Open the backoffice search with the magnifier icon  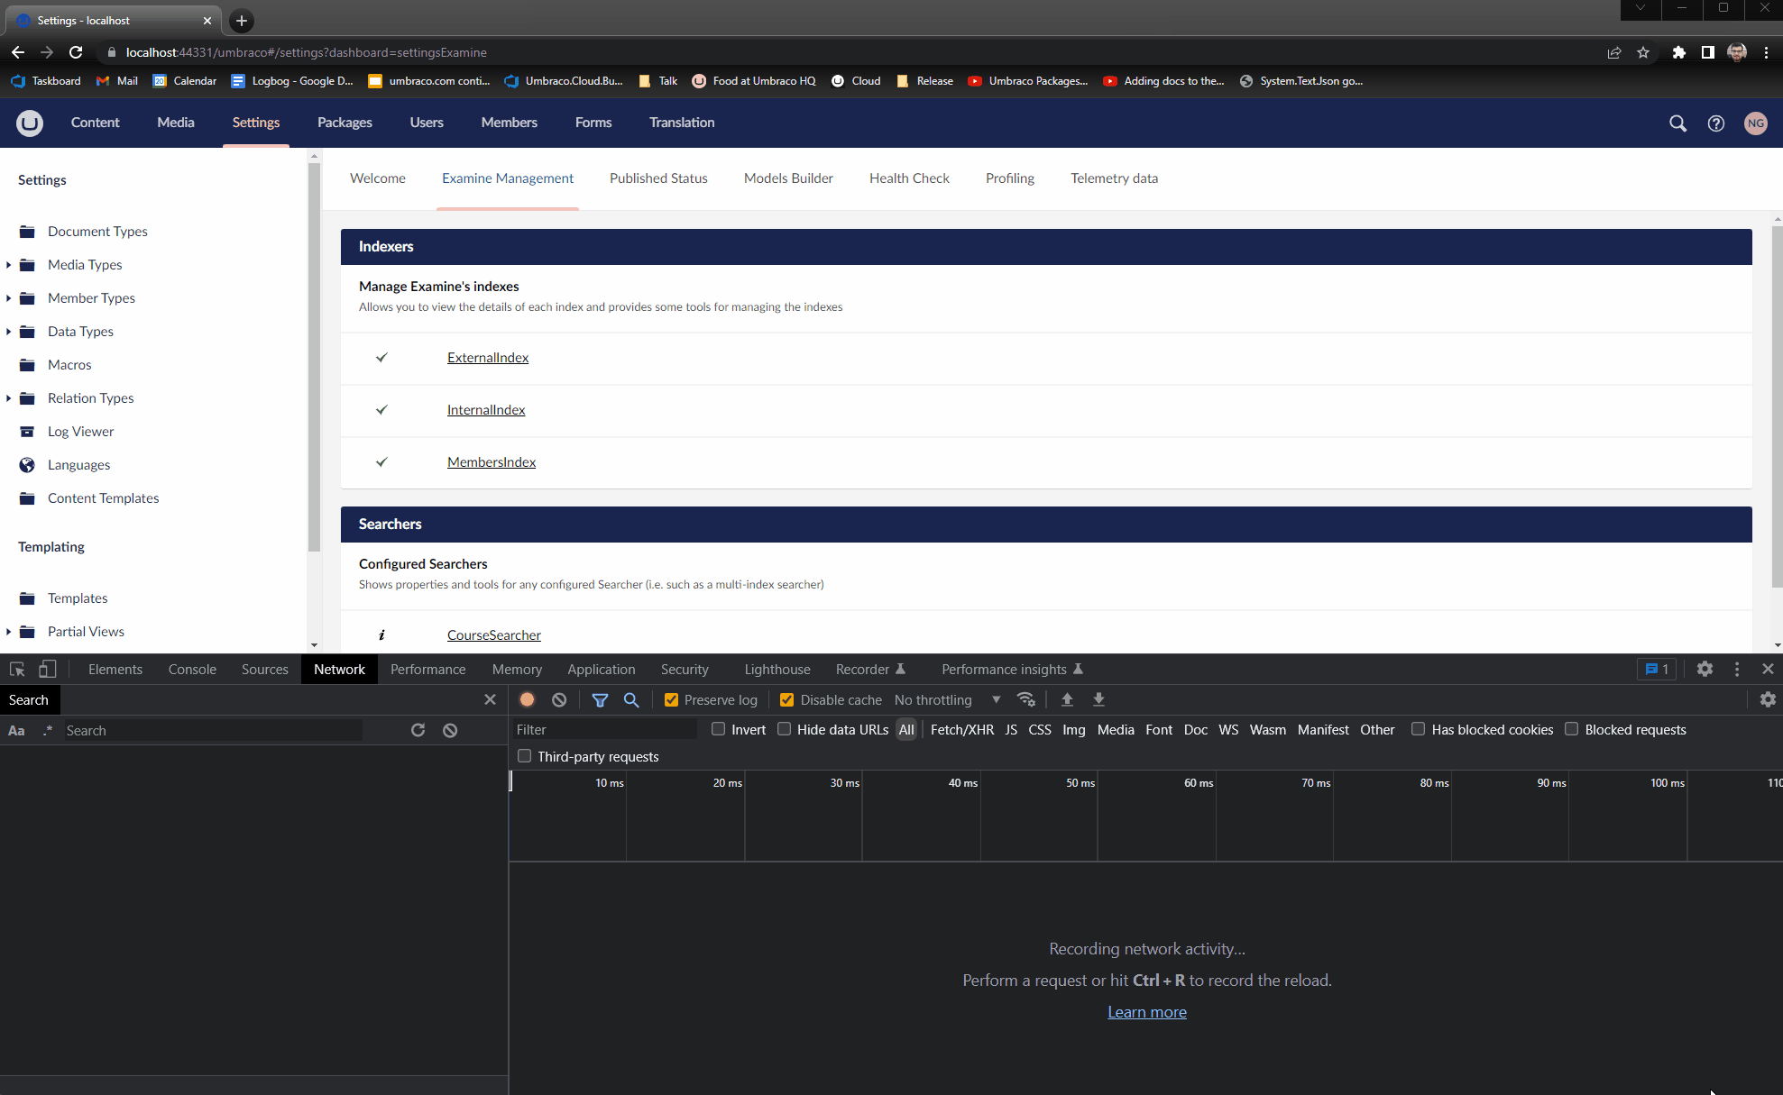(x=1677, y=123)
